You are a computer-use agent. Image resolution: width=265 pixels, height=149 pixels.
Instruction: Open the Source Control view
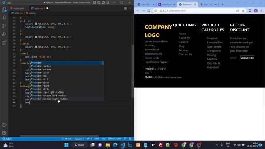(4, 26)
